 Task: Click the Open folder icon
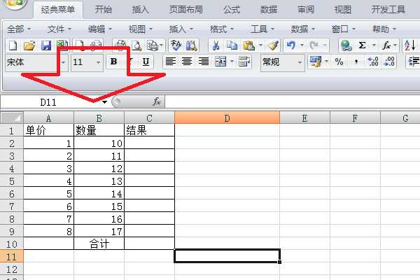click(29, 45)
